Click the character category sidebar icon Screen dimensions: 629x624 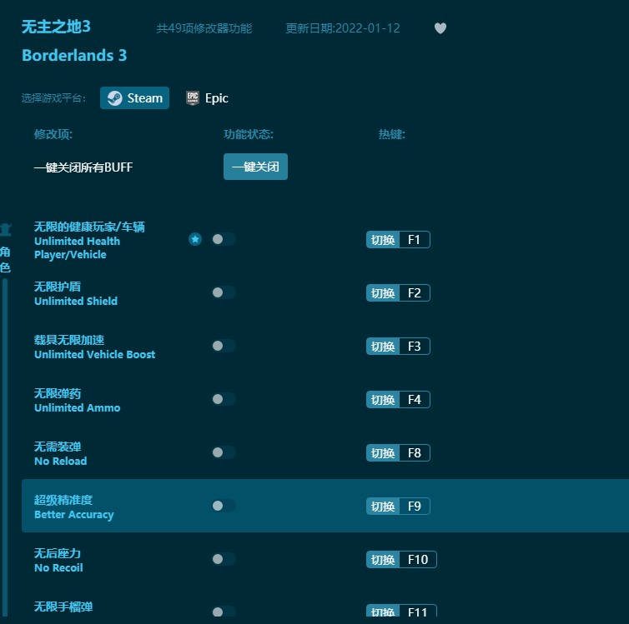tap(6, 229)
